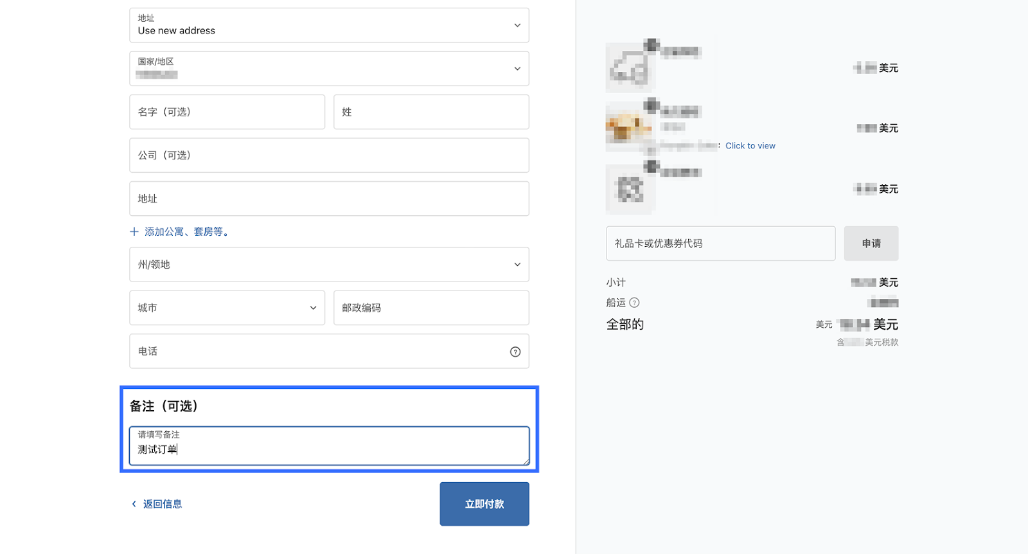Click the second product thumbnail in cart
The width and height of the screenshot is (1028, 554).
coord(630,127)
